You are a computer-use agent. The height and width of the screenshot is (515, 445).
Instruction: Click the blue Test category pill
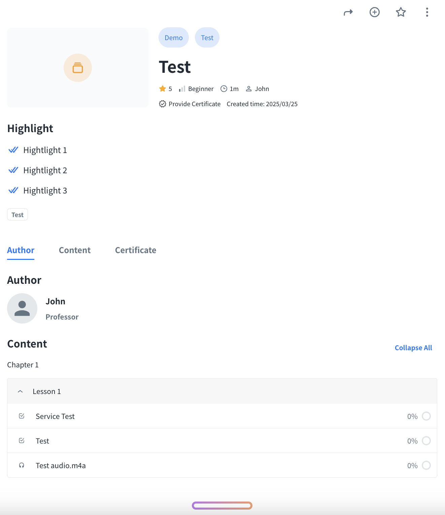pyautogui.click(x=207, y=38)
